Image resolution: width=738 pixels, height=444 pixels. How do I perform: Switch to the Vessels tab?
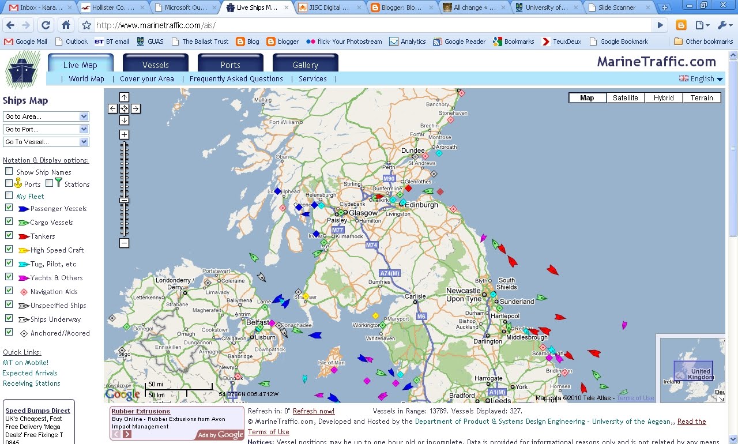pos(156,64)
